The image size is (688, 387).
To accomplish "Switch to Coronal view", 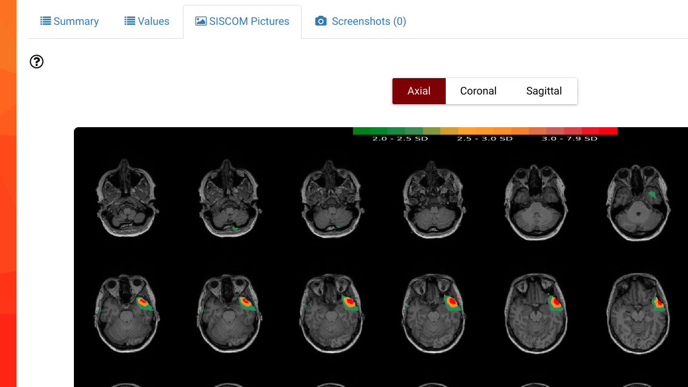I will click(x=478, y=91).
